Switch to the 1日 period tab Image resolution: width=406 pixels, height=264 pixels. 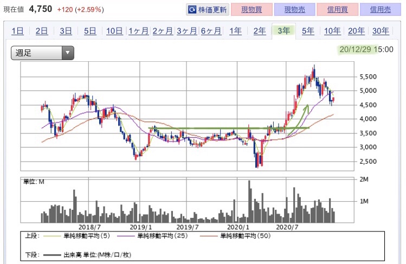[17, 31]
